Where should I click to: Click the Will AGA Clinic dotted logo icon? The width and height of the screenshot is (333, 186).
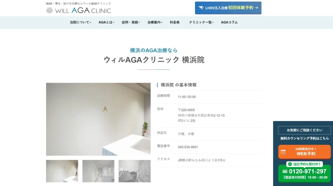click(49, 10)
